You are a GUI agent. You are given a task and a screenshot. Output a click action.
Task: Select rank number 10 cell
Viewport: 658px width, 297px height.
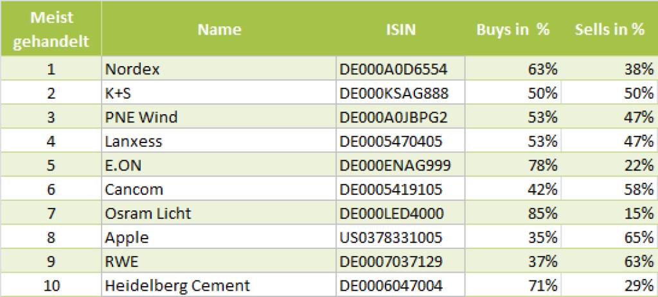pos(51,285)
